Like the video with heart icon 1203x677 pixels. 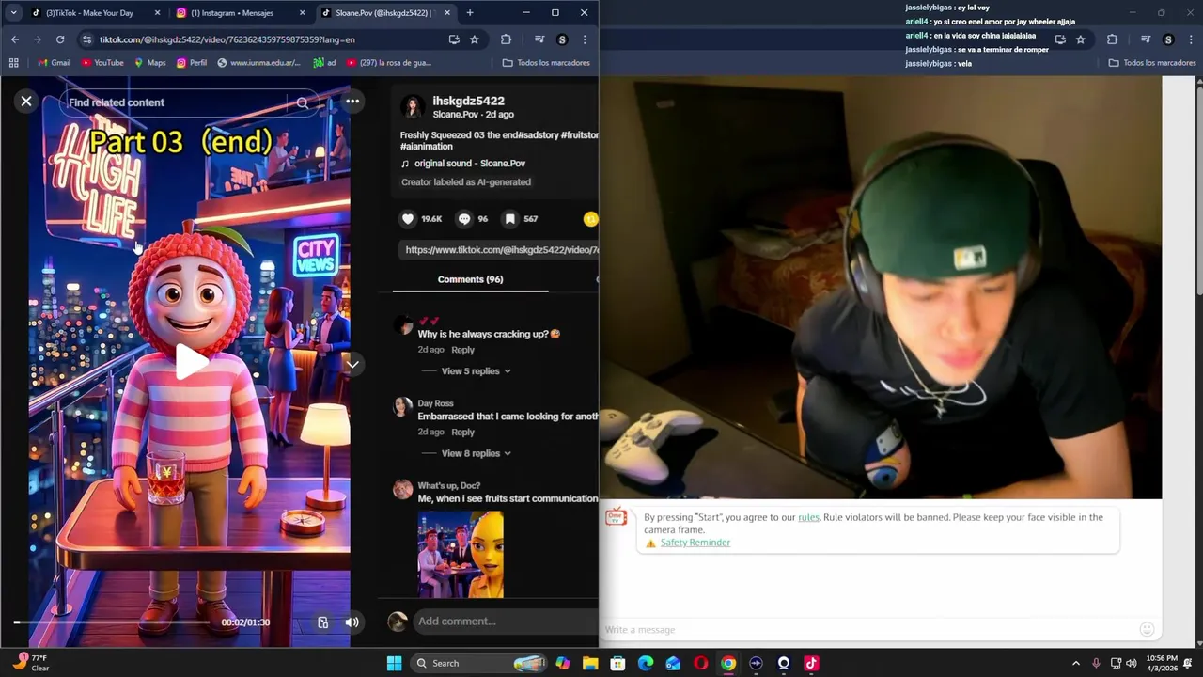[408, 219]
